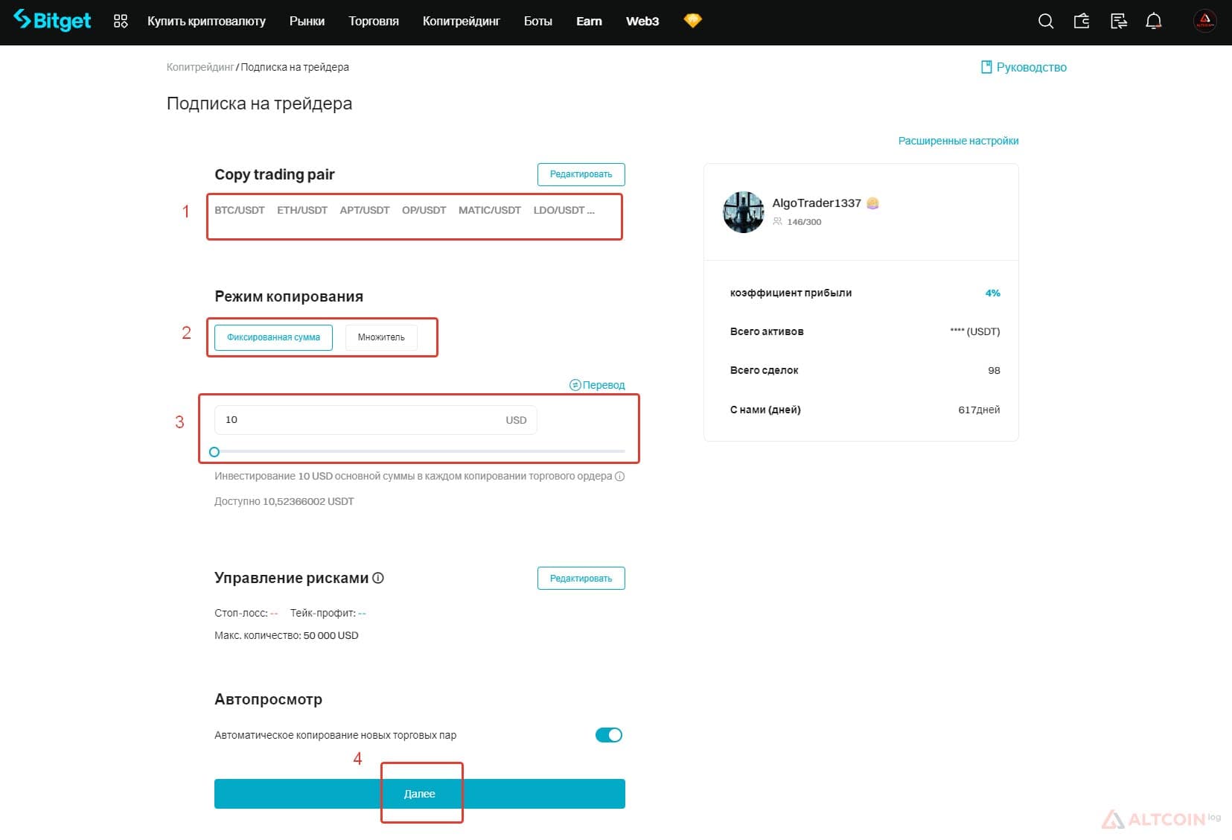Select Фиксированная сумма copy mode
The width and height of the screenshot is (1232, 840).
273,337
